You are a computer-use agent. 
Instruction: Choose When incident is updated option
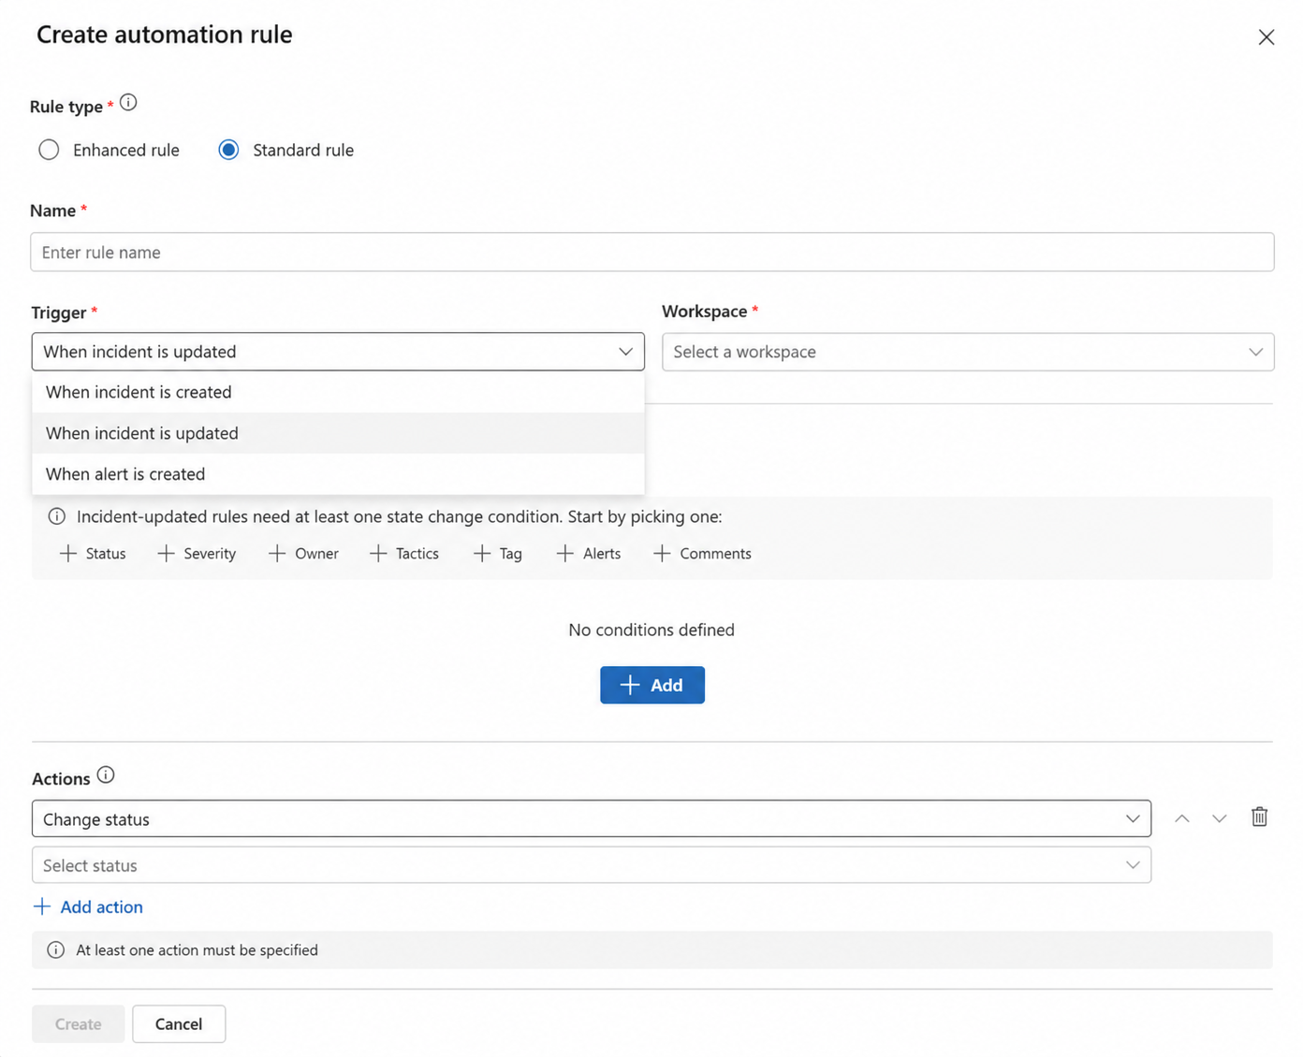tap(338, 433)
